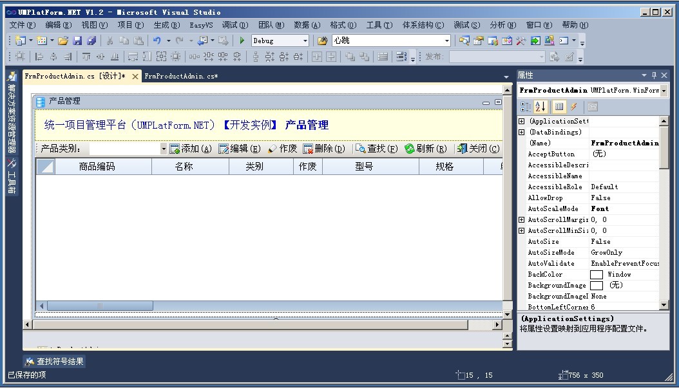Open the 产品类别 category dropdown
The image size is (679, 388).
click(x=163, y=149)
